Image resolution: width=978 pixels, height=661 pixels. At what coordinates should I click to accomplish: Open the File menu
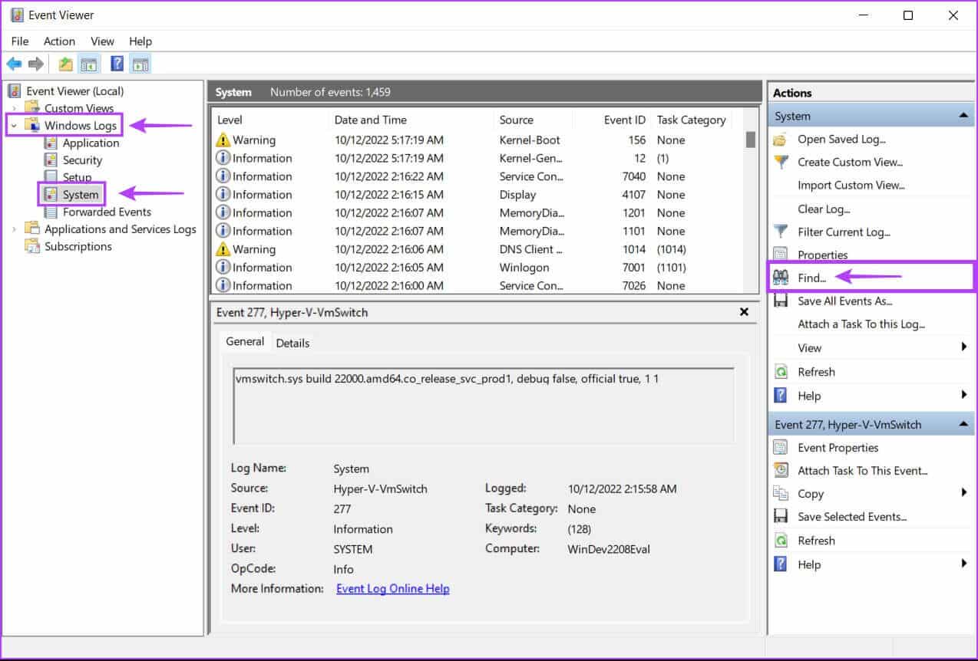click(x=20, y=41)
